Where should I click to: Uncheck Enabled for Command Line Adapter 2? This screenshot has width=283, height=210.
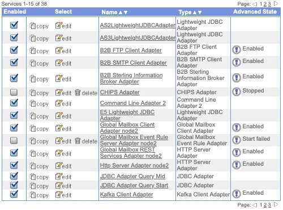[14, 103]
